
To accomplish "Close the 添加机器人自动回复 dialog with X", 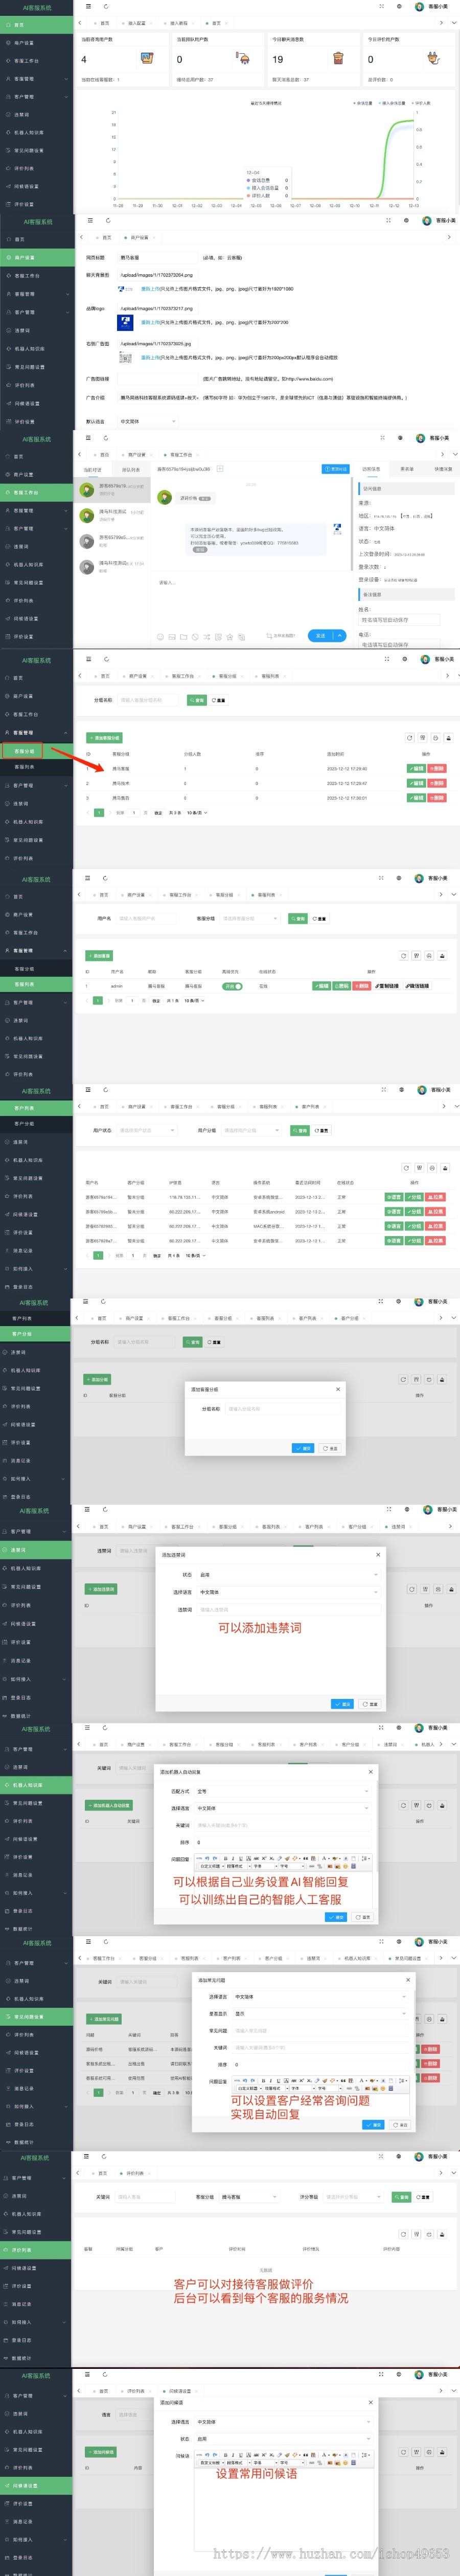I will 370,1772.
